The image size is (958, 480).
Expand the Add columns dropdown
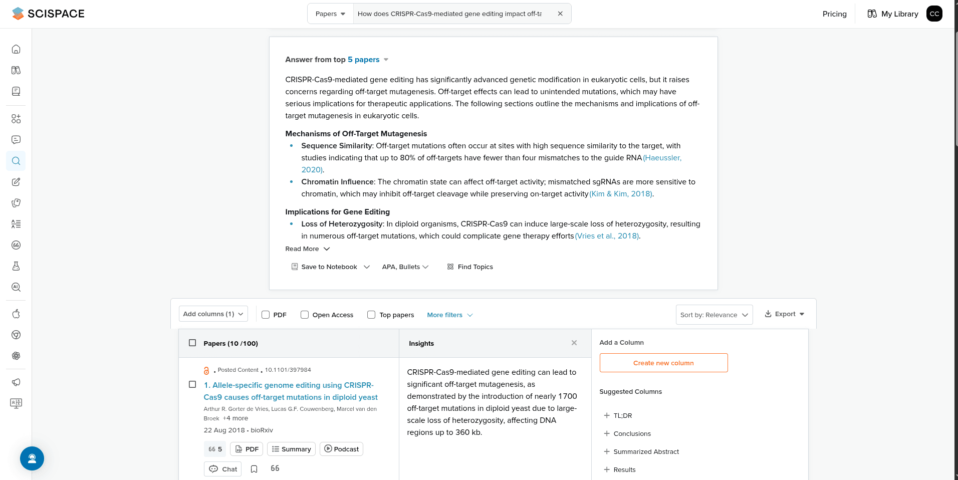[x=213, y=314]
